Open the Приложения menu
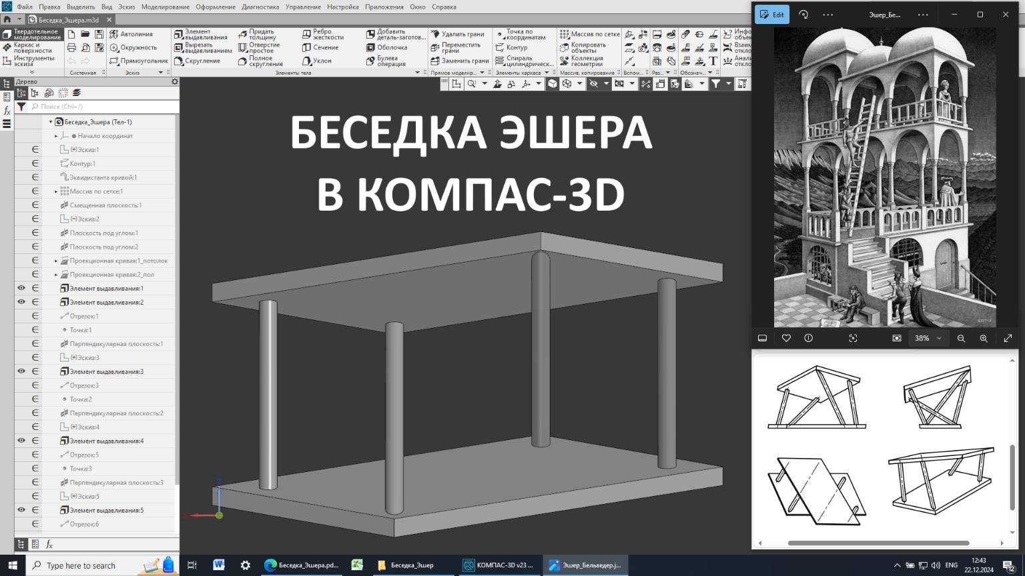Image resolution: width=1025 pixels, height=576 pixels. tap(384, 7)
